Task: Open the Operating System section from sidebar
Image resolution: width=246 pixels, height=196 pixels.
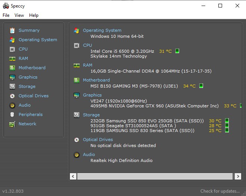Action: [x=38, y=40]
